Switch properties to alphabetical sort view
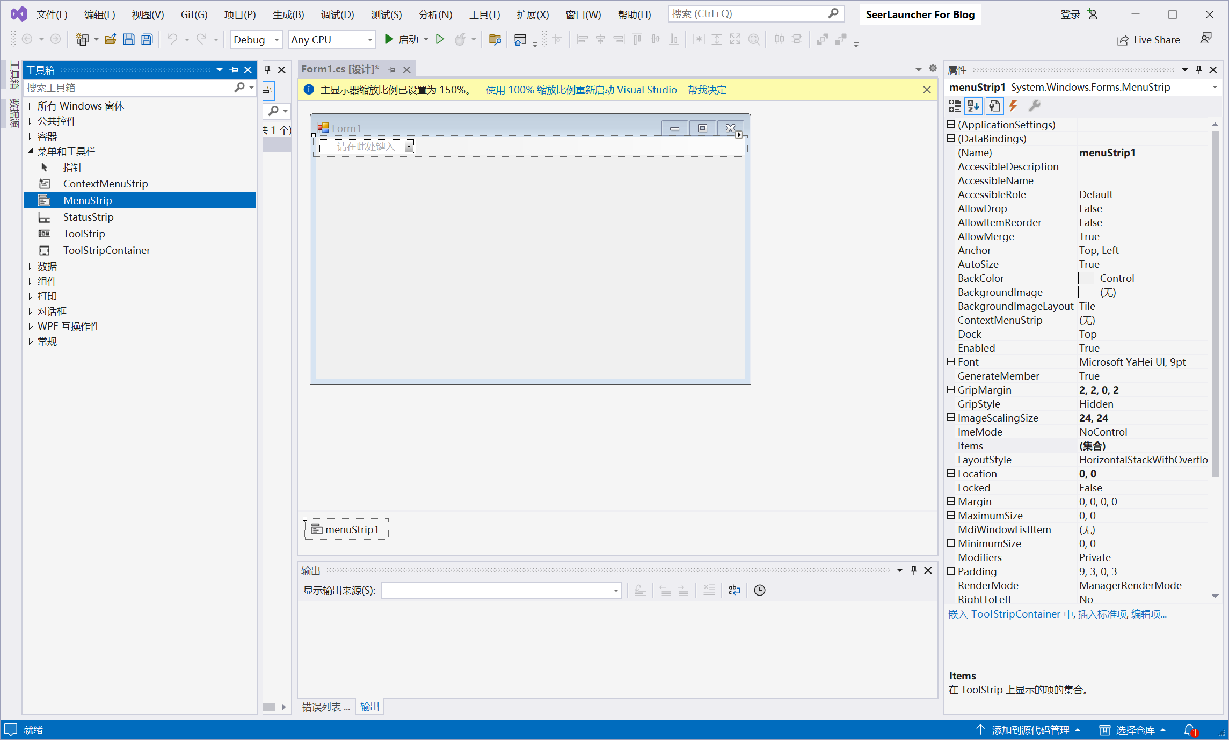The width and height of the screenshot is (1229, 740). coord(973,106)
